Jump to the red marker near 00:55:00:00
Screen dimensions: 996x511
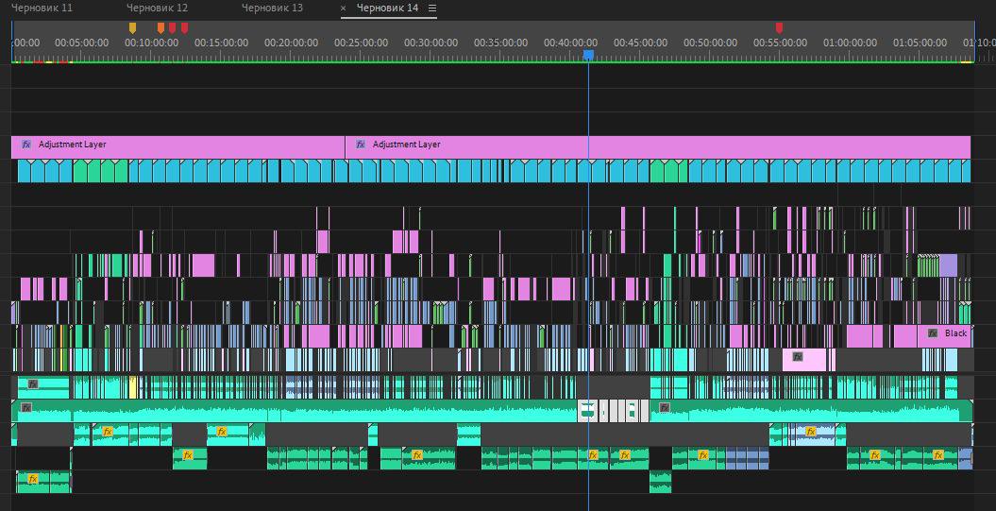[x=779, y=28]
